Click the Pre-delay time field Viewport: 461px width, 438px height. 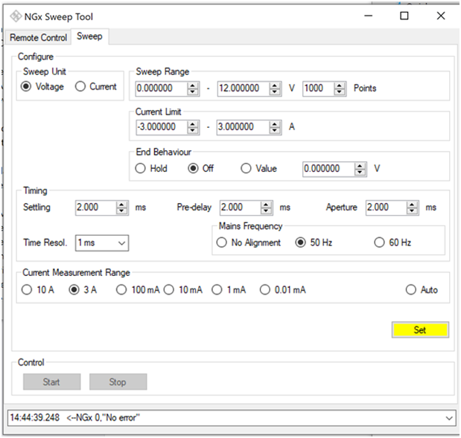click(x=241, y=207)
